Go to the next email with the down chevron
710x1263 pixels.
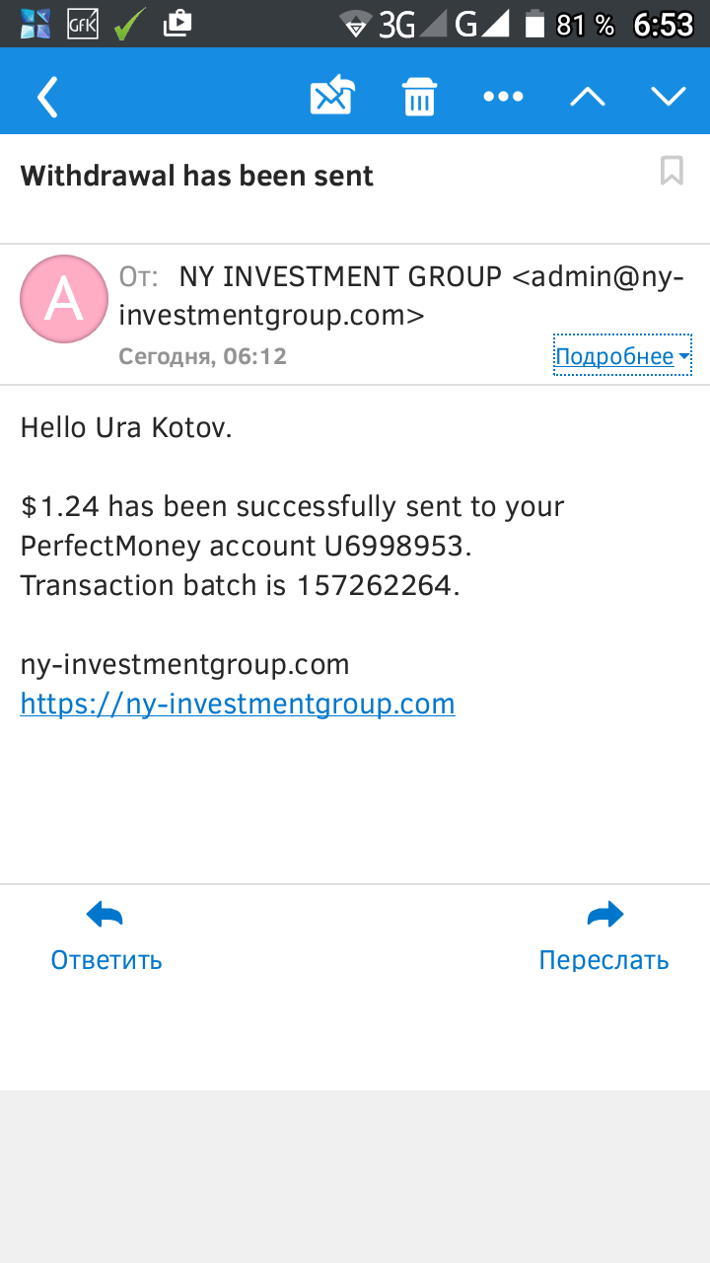tap(669, 97)
